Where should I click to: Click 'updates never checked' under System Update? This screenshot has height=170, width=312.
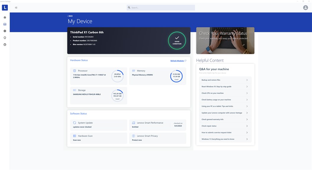click(82, 127)
